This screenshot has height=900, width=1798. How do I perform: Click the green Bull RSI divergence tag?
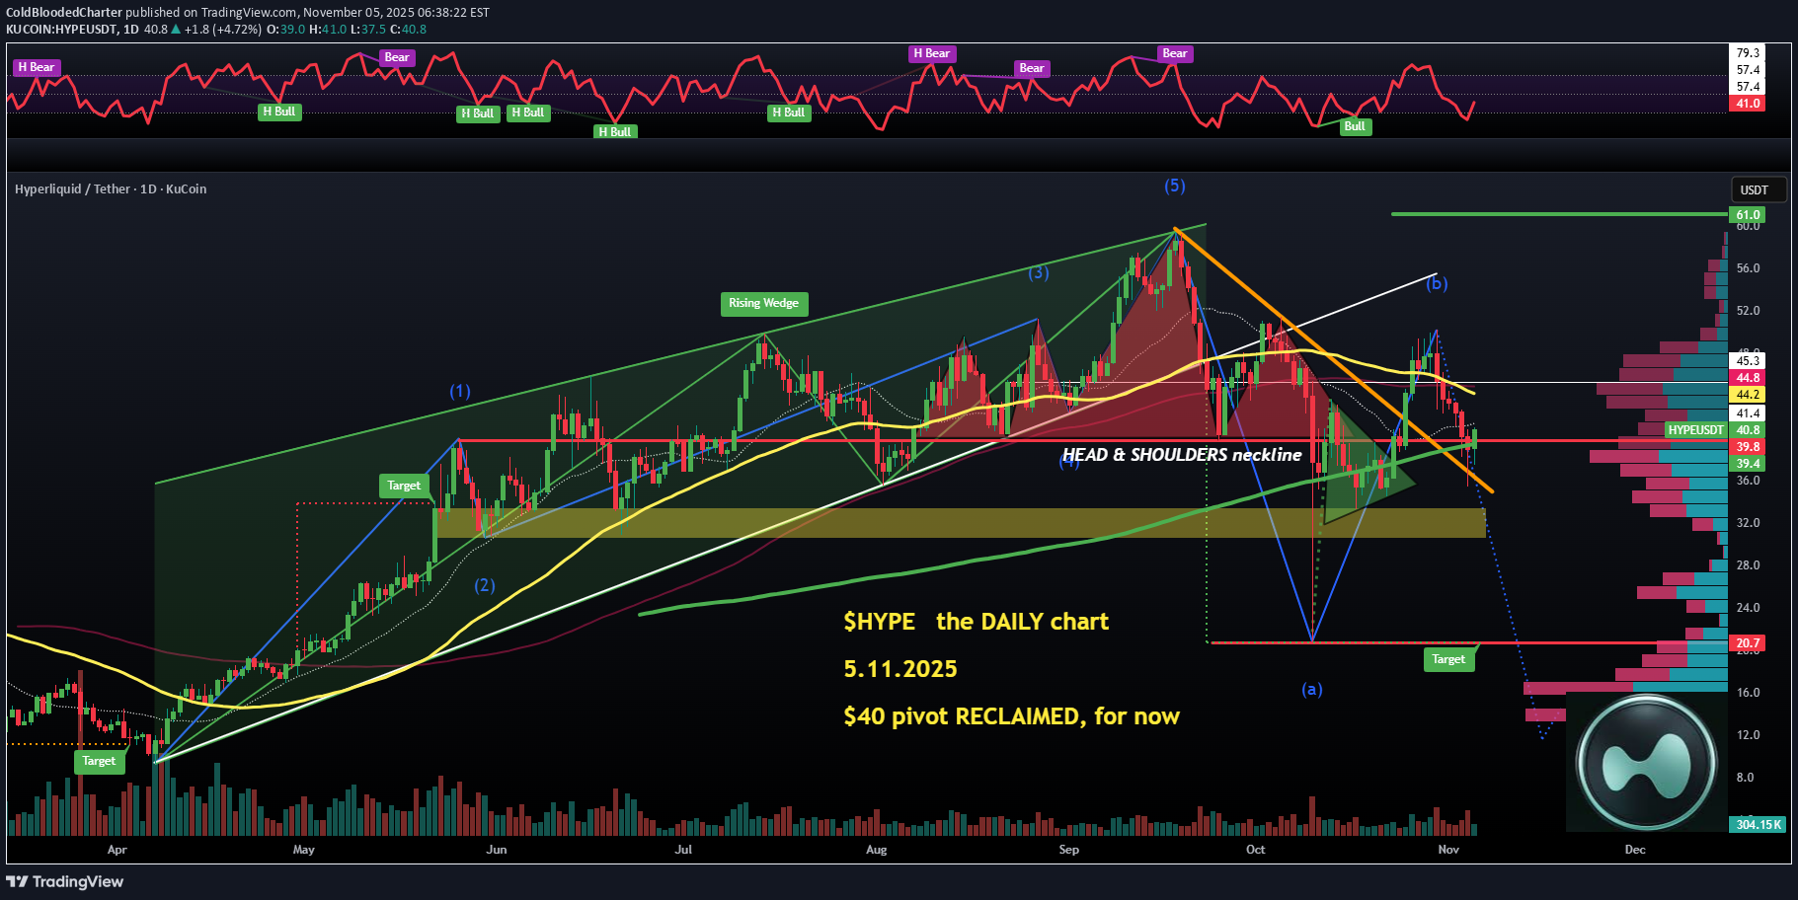click(x=1355, y=126)
